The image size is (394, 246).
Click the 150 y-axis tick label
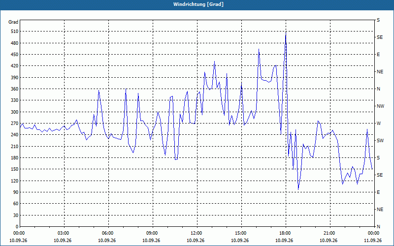pyautogui.click(x=15, y=169)
